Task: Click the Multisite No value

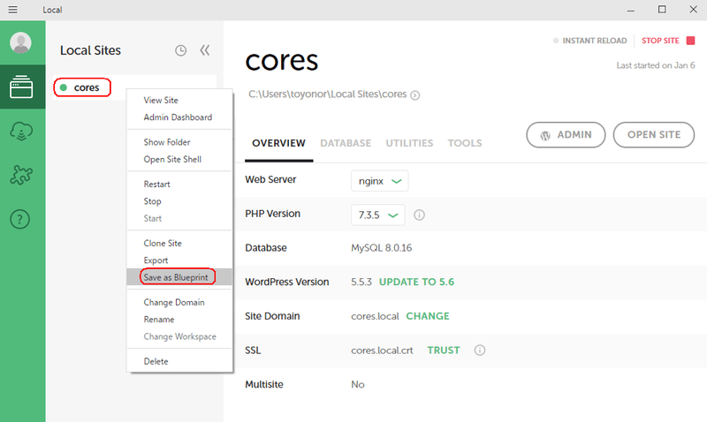Action: click(x=358, y=384)
